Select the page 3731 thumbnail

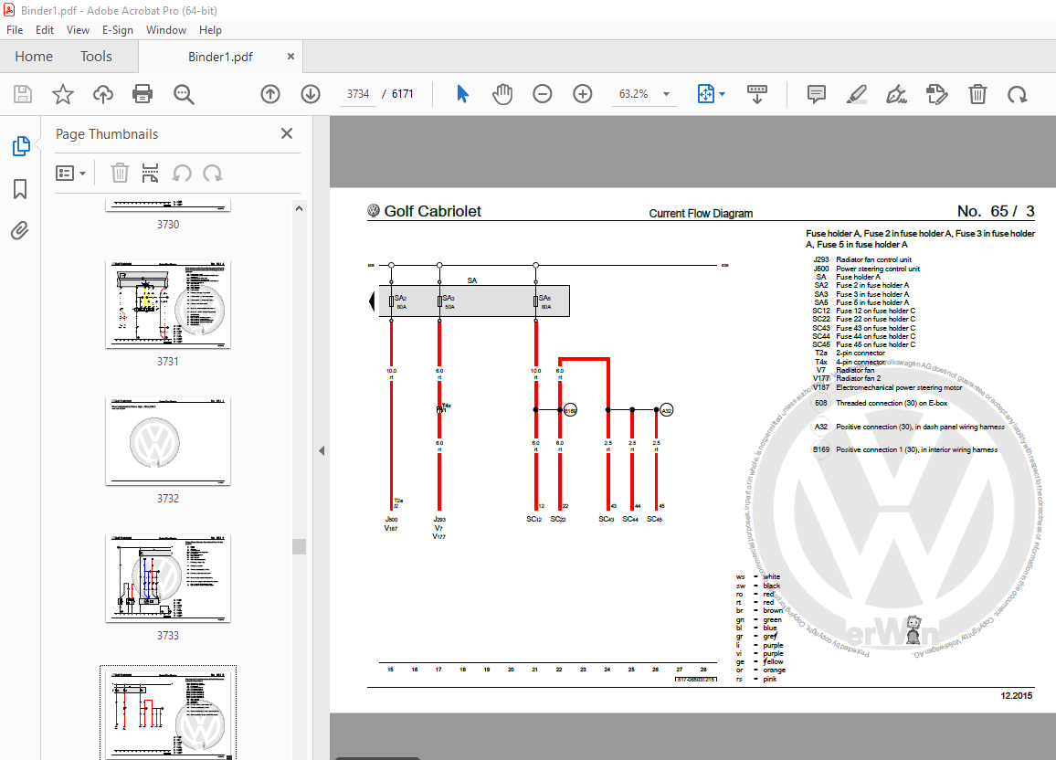coord(168,304)
